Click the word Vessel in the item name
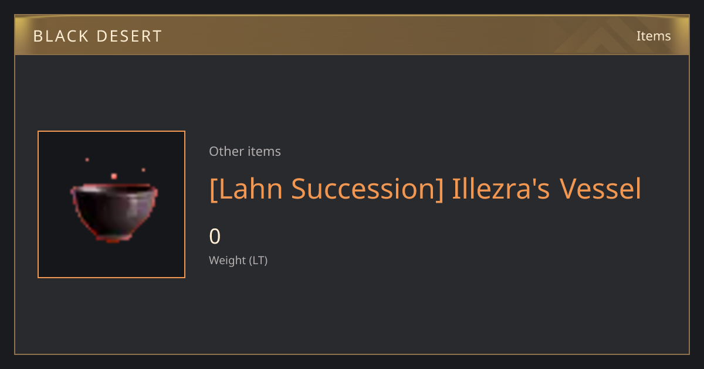This screenshot has height=369, width=704. (x=600, y=189)
